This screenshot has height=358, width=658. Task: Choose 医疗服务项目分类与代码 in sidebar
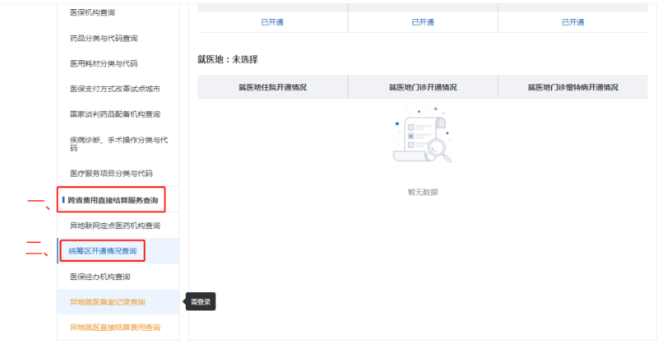(111, 174)
